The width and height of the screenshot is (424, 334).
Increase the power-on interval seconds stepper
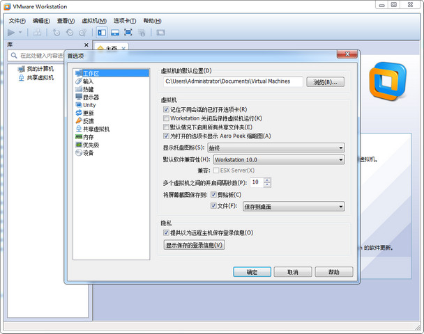(267, 180)
